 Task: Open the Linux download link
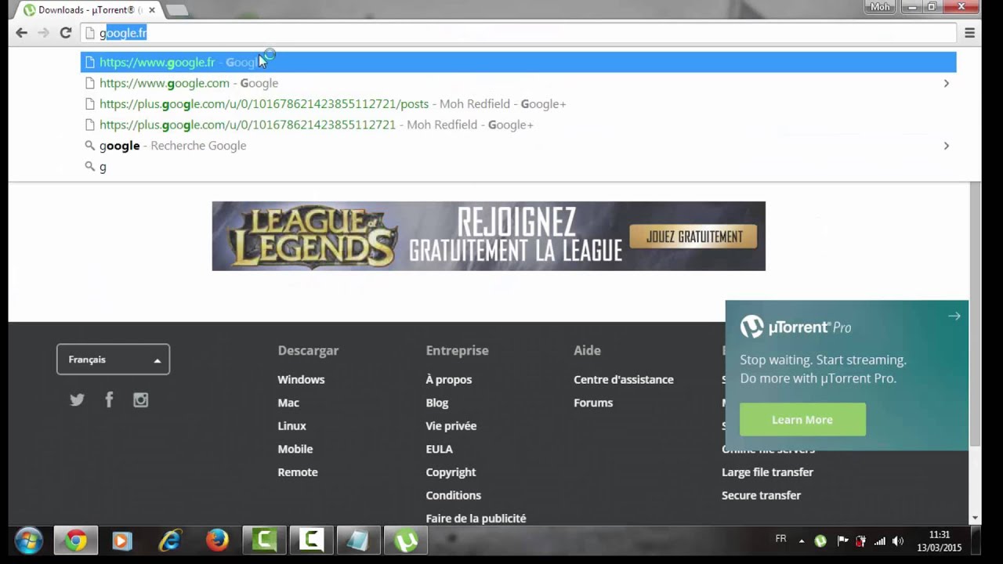pos(291,425)
